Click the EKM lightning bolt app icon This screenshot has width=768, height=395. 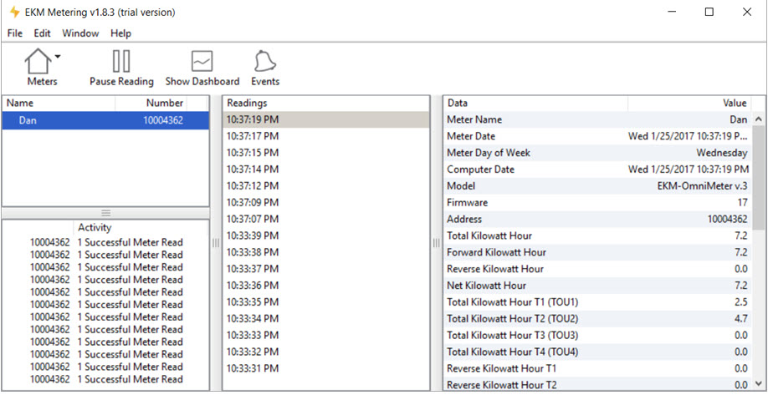14,13
